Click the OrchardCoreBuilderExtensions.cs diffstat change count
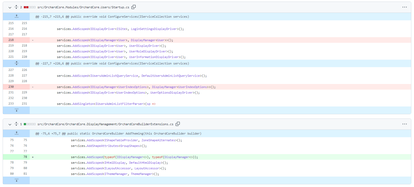The width and height of the screenshot is (414, 187). tap(21, 124)
